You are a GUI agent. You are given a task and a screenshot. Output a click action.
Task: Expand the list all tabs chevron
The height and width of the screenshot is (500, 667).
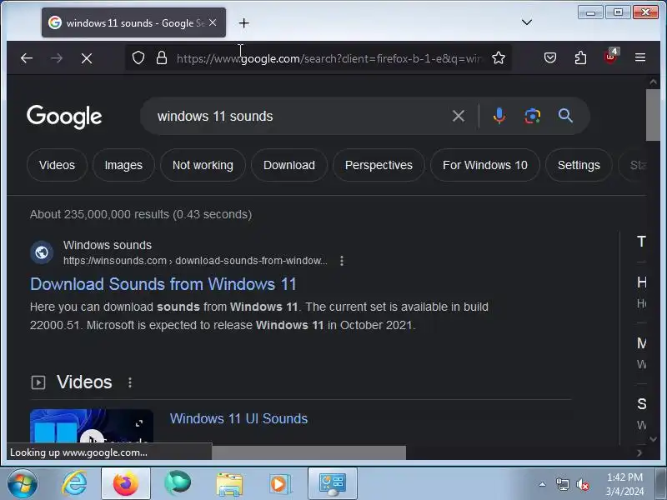click(527, 22)
